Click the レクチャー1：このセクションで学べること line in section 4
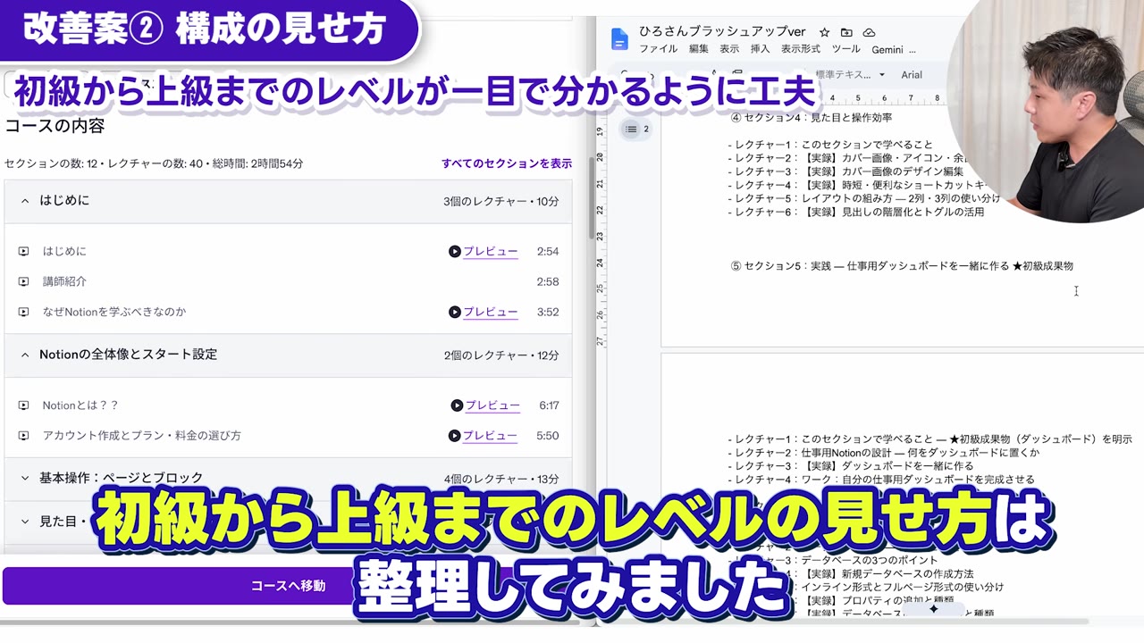This screenshot has height=643, width=1144. click(830, 145)
